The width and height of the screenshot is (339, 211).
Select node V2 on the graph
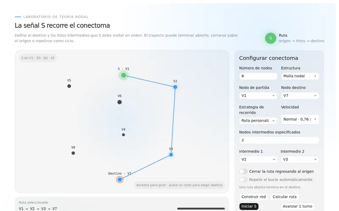coord(175,87)
